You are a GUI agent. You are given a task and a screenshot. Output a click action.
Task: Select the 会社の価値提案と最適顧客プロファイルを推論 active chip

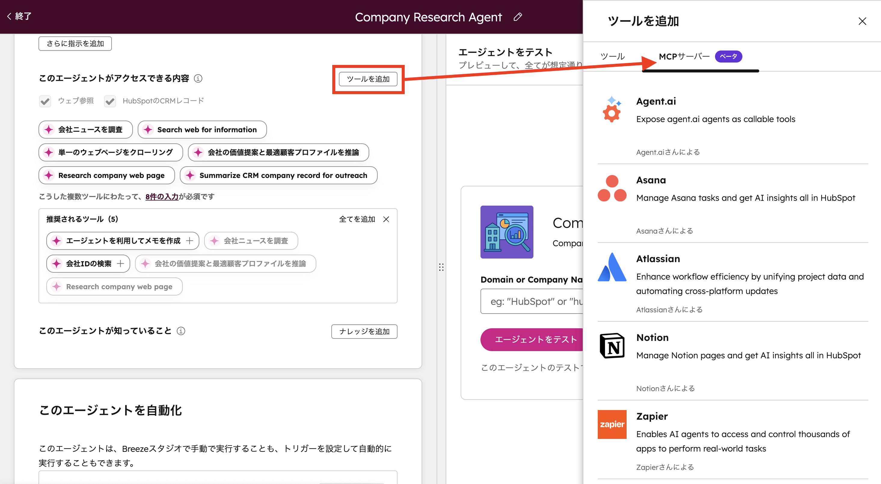(x=278, y=152)
